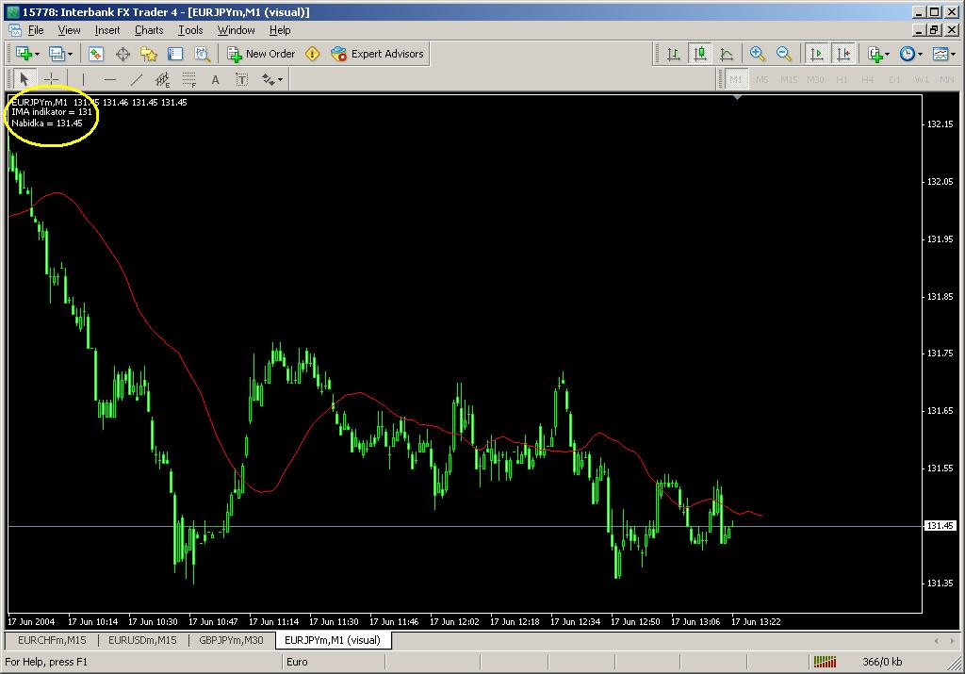Switch to the GBPJPYm,M30 chart tab
The width and height of the screenshot is (965, 674).
[x=231, y=640]
